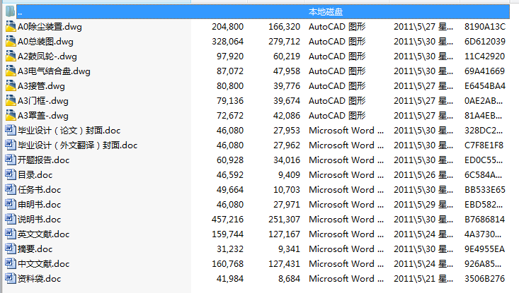
Task: Click the 说明书.doc Word icon
Action: pyautogui.click(x=10, y=220)
